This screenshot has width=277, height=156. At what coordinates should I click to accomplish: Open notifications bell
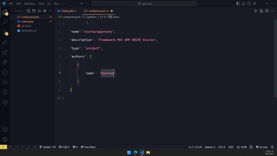[272, 147]
